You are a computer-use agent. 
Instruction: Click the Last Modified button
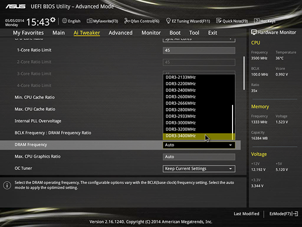[246, 214]
